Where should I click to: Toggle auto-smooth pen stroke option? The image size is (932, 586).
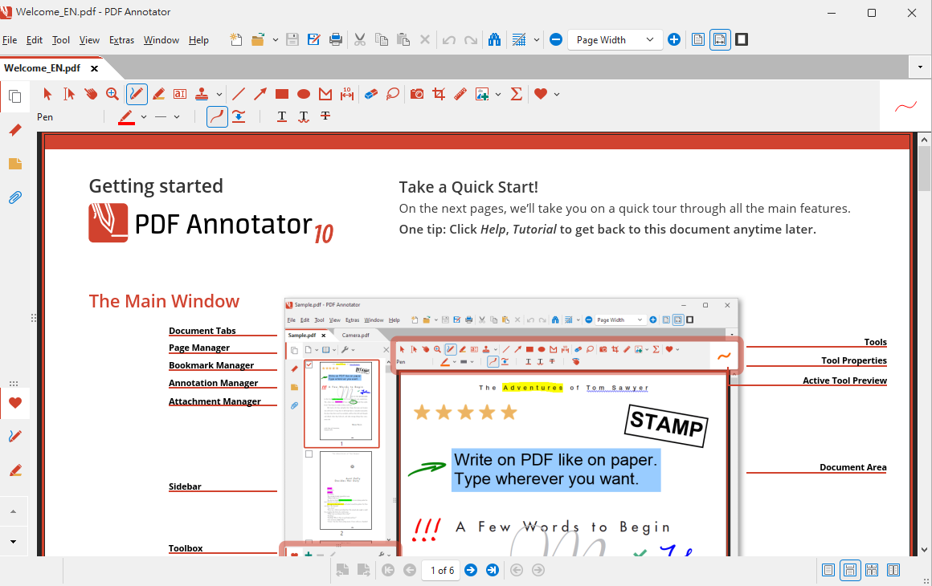[217, 116]
